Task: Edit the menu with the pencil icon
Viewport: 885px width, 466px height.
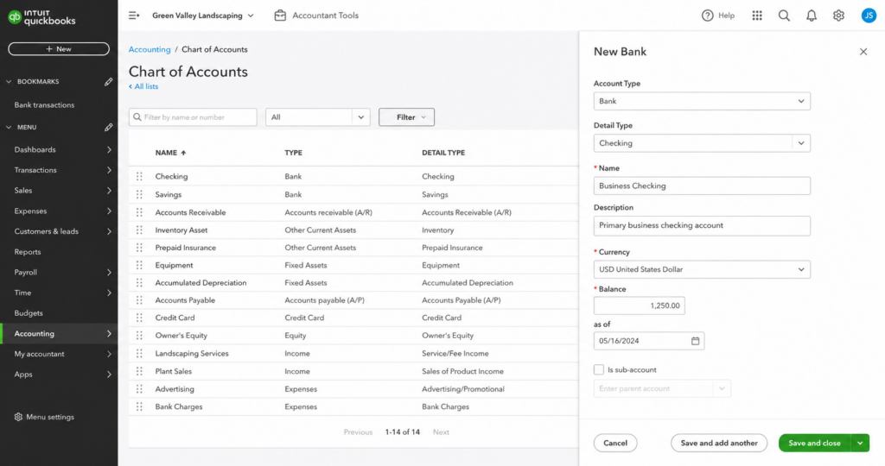Action: [108, 128]
